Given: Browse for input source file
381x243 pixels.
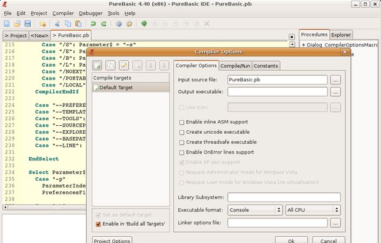Looking at the screenshot, I should click(335, 80).
